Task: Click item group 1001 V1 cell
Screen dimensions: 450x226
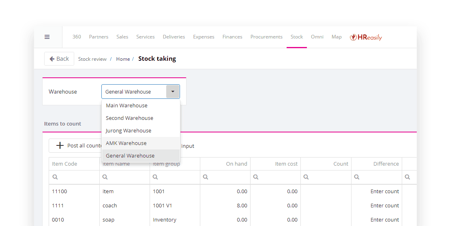Action: 175,206
